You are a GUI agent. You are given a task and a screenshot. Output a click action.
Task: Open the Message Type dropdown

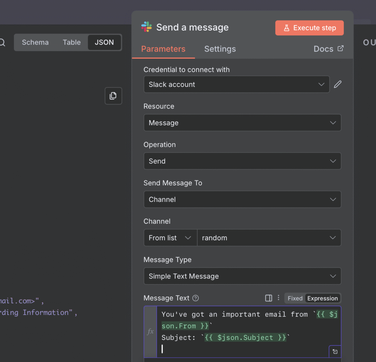point(242,276)
